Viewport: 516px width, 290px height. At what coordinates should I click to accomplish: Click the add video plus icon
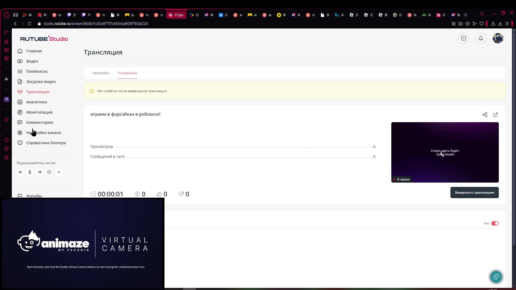(463, 38)
